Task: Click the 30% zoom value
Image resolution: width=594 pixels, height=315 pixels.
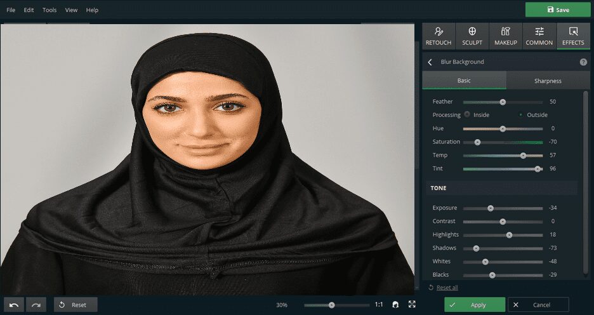Action: [x=282, y=305]
